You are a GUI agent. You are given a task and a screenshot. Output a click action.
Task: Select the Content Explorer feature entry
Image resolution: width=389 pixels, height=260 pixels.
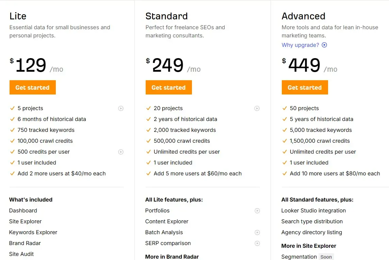[166, 221]
